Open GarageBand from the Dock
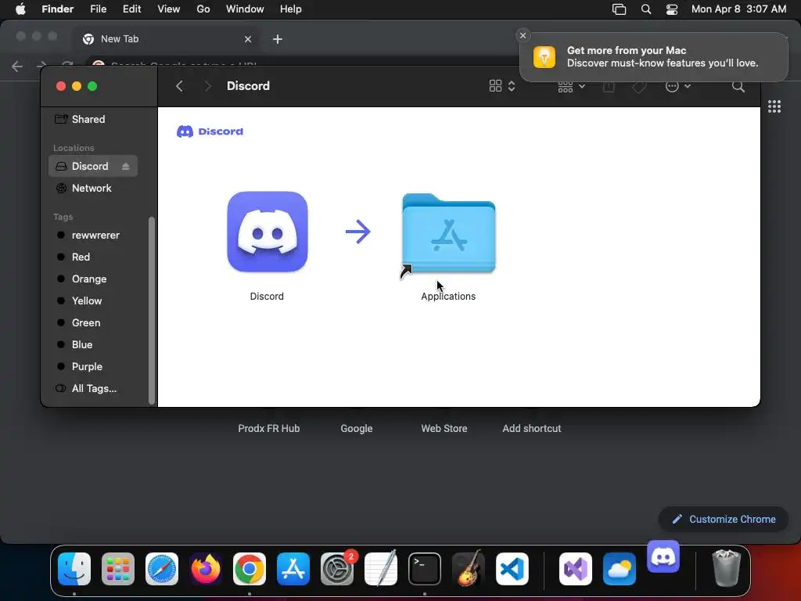 coord(469,569)
